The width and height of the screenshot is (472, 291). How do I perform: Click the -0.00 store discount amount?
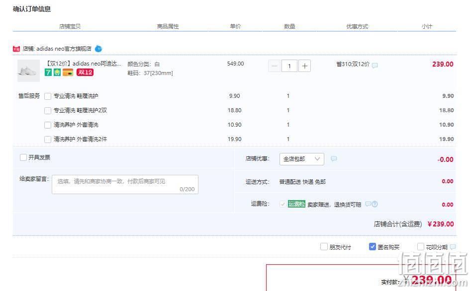point(445,159)
